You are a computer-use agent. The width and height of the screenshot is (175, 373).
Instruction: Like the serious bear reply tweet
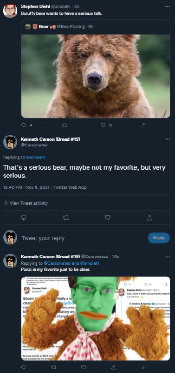(x=108, y=217)
